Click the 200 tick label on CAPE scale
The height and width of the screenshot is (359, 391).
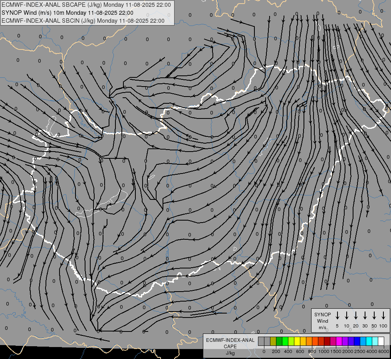[276, 351]
